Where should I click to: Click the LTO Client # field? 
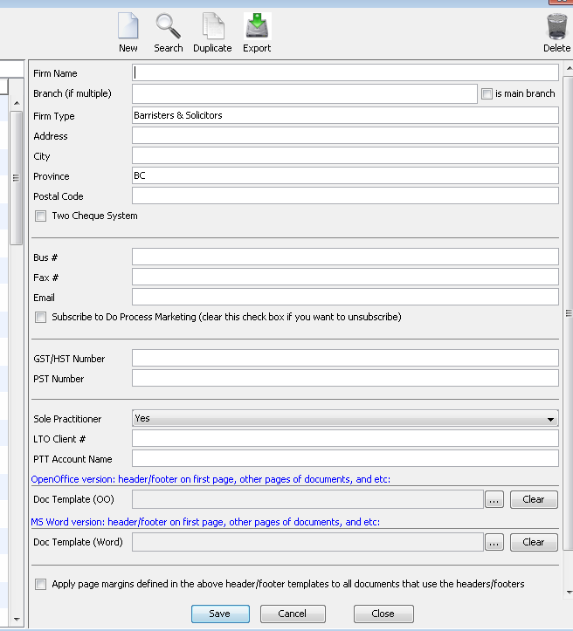pos(345,438)
